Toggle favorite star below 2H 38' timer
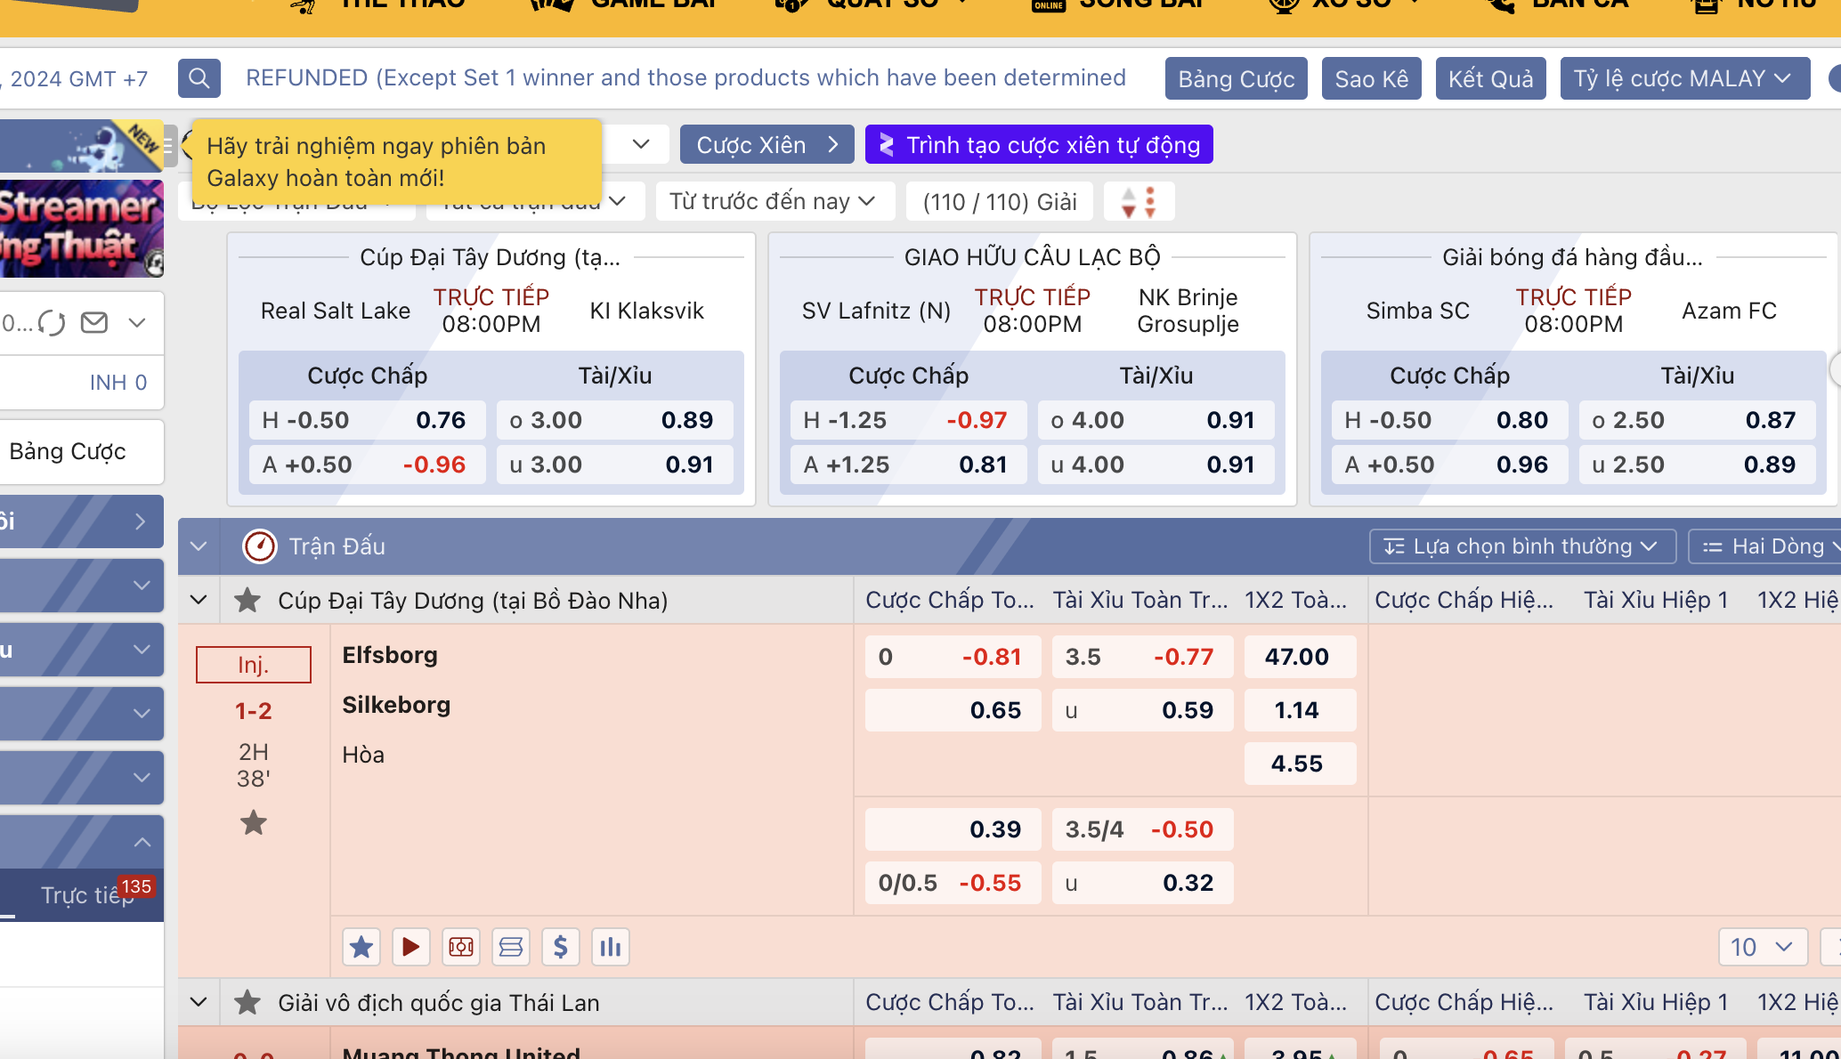The width and height of the screenshot is (1841, 1059). coord(253,822)
